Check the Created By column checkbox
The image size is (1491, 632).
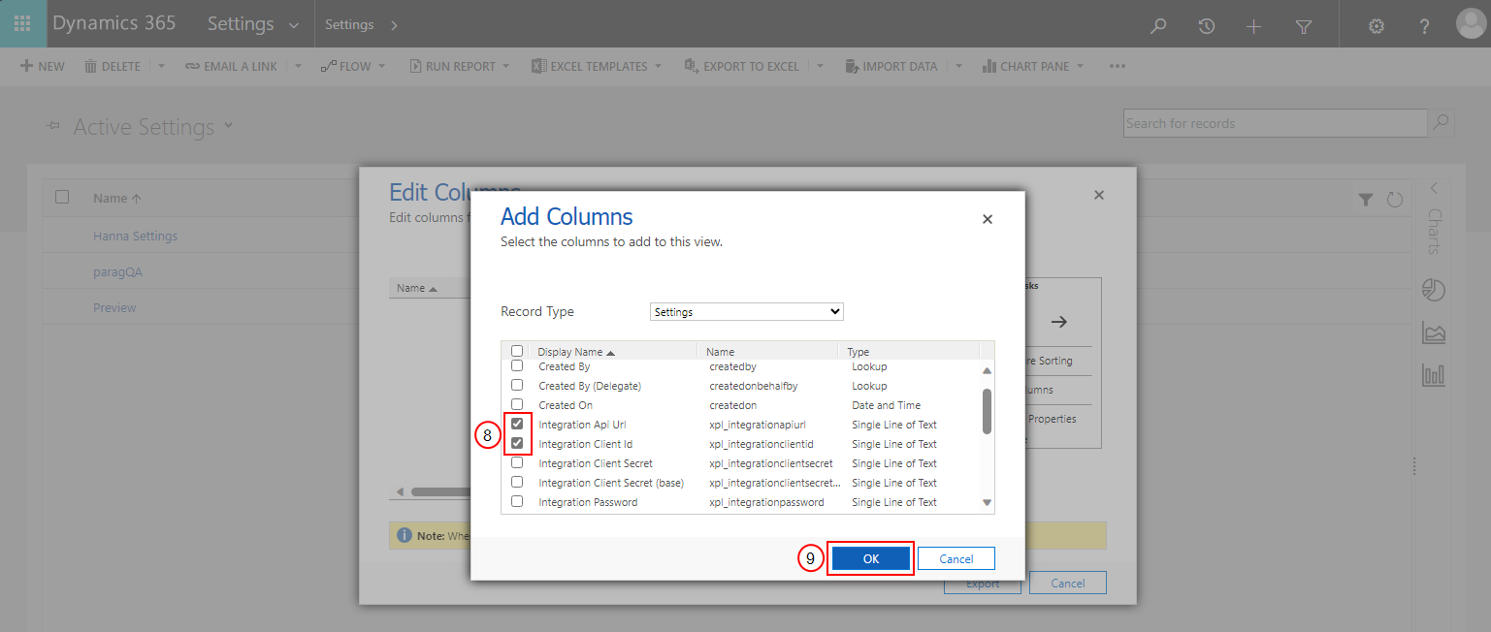pyautogui.click(x=517, y=366)
